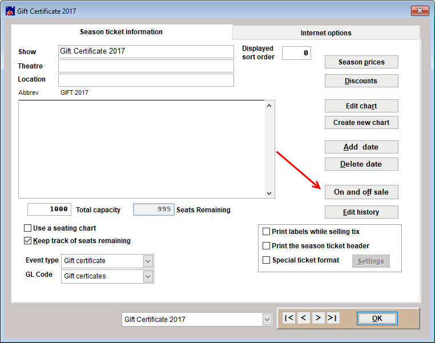Enable Special ticket format option
435x343 pixels.
click(266, 260)
